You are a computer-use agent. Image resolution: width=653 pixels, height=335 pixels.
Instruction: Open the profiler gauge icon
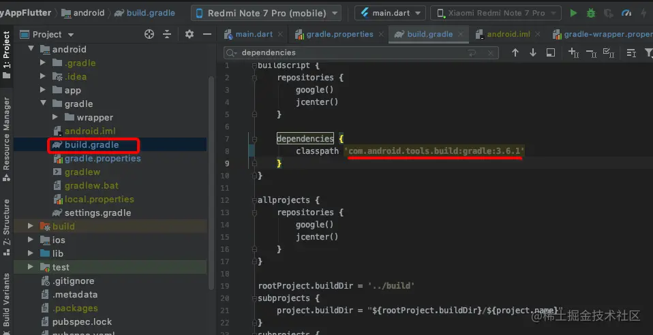[626, 13]
